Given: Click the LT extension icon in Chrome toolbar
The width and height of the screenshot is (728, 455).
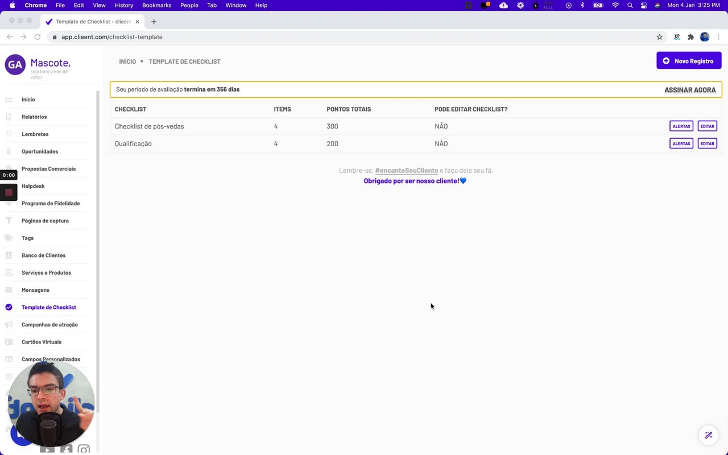Looking at the screenshot, I should 677,37.
